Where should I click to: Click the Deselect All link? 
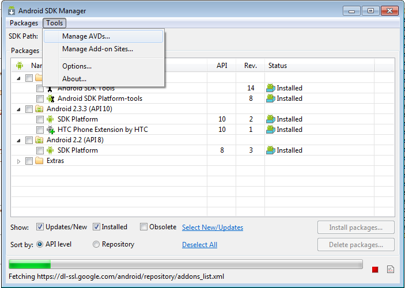pos(199,245)
